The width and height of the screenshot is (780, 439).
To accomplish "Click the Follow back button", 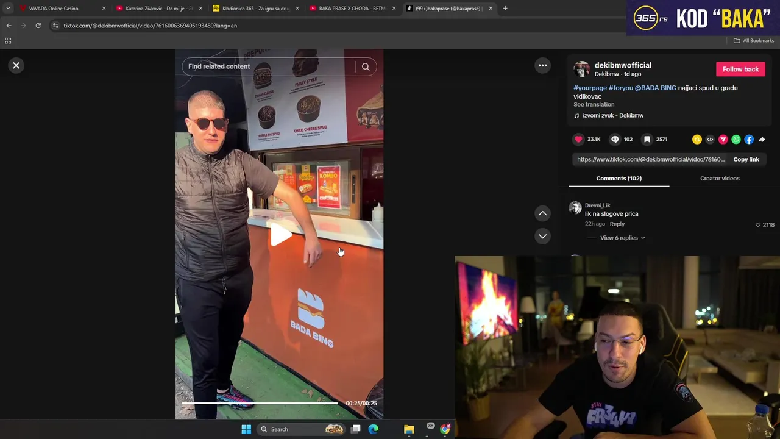I will (x=740, y=69).
